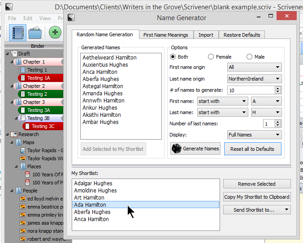Switch to Restore Defaults tab
Viewport: 303px width, 243px height.
coord(242,35)
